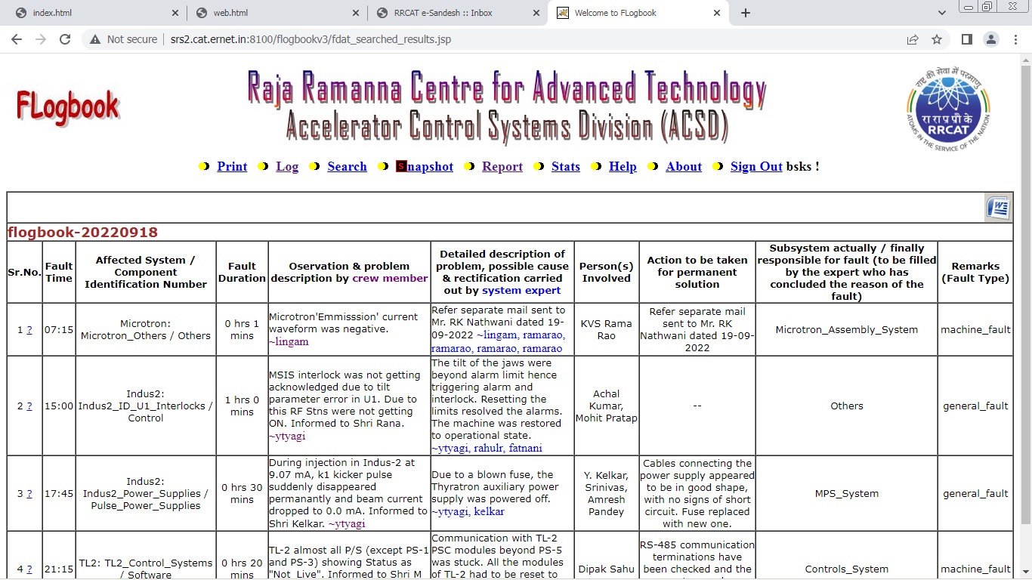Click the Achal Kumar, Mohit Pratap cell
This screenshot has width=1032, height=580.
click(607, 406)
